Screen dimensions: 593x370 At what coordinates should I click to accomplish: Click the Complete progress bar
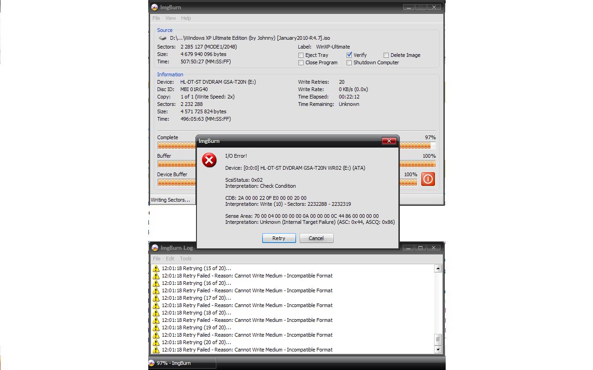[x=296, y=146]
